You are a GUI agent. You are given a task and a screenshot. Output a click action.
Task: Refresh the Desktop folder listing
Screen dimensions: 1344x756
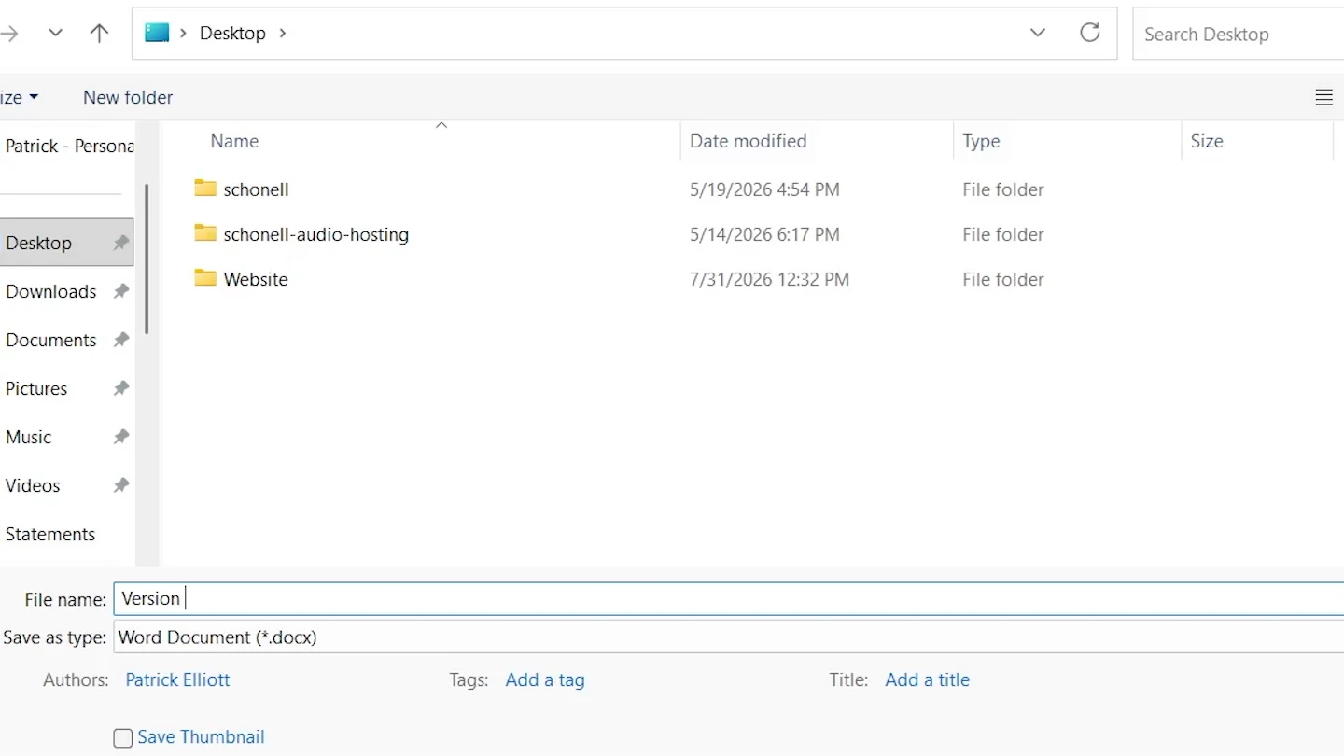pyautogui.click(x=1089, y=33)
